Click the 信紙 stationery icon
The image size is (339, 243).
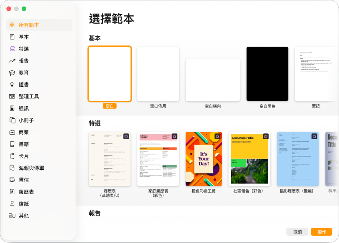point(12,204)
